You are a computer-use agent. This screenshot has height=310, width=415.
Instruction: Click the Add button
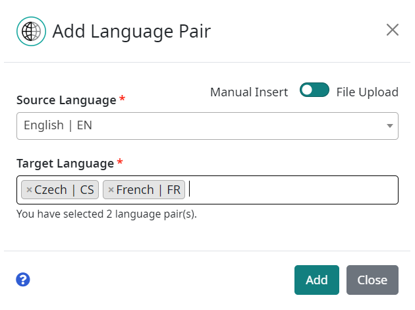tap(317, 280)
